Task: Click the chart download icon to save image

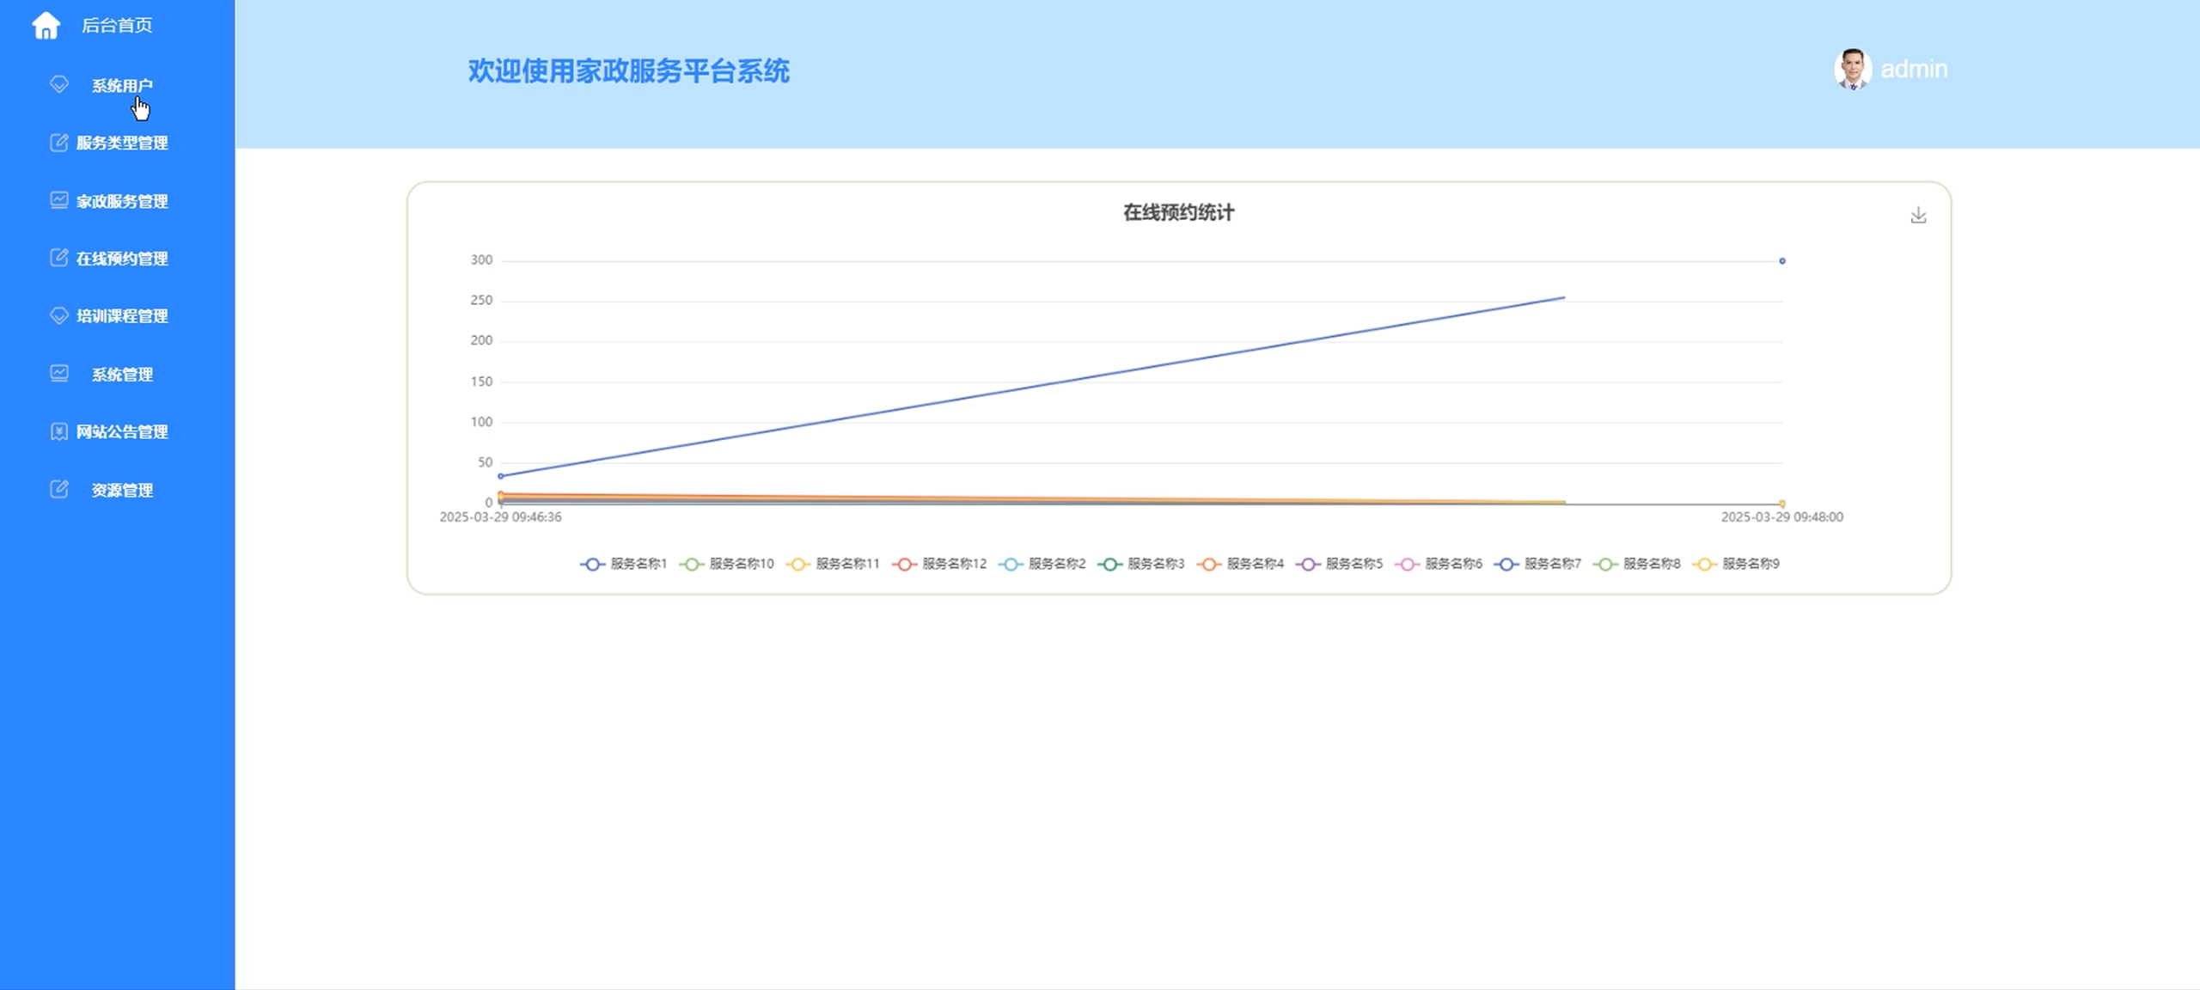Action: (x=1920, y=214)
